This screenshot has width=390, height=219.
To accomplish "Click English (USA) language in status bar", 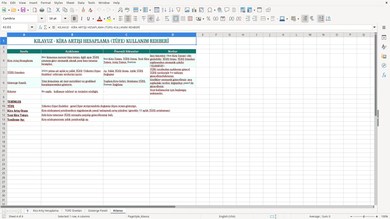I will coord(227,216).
